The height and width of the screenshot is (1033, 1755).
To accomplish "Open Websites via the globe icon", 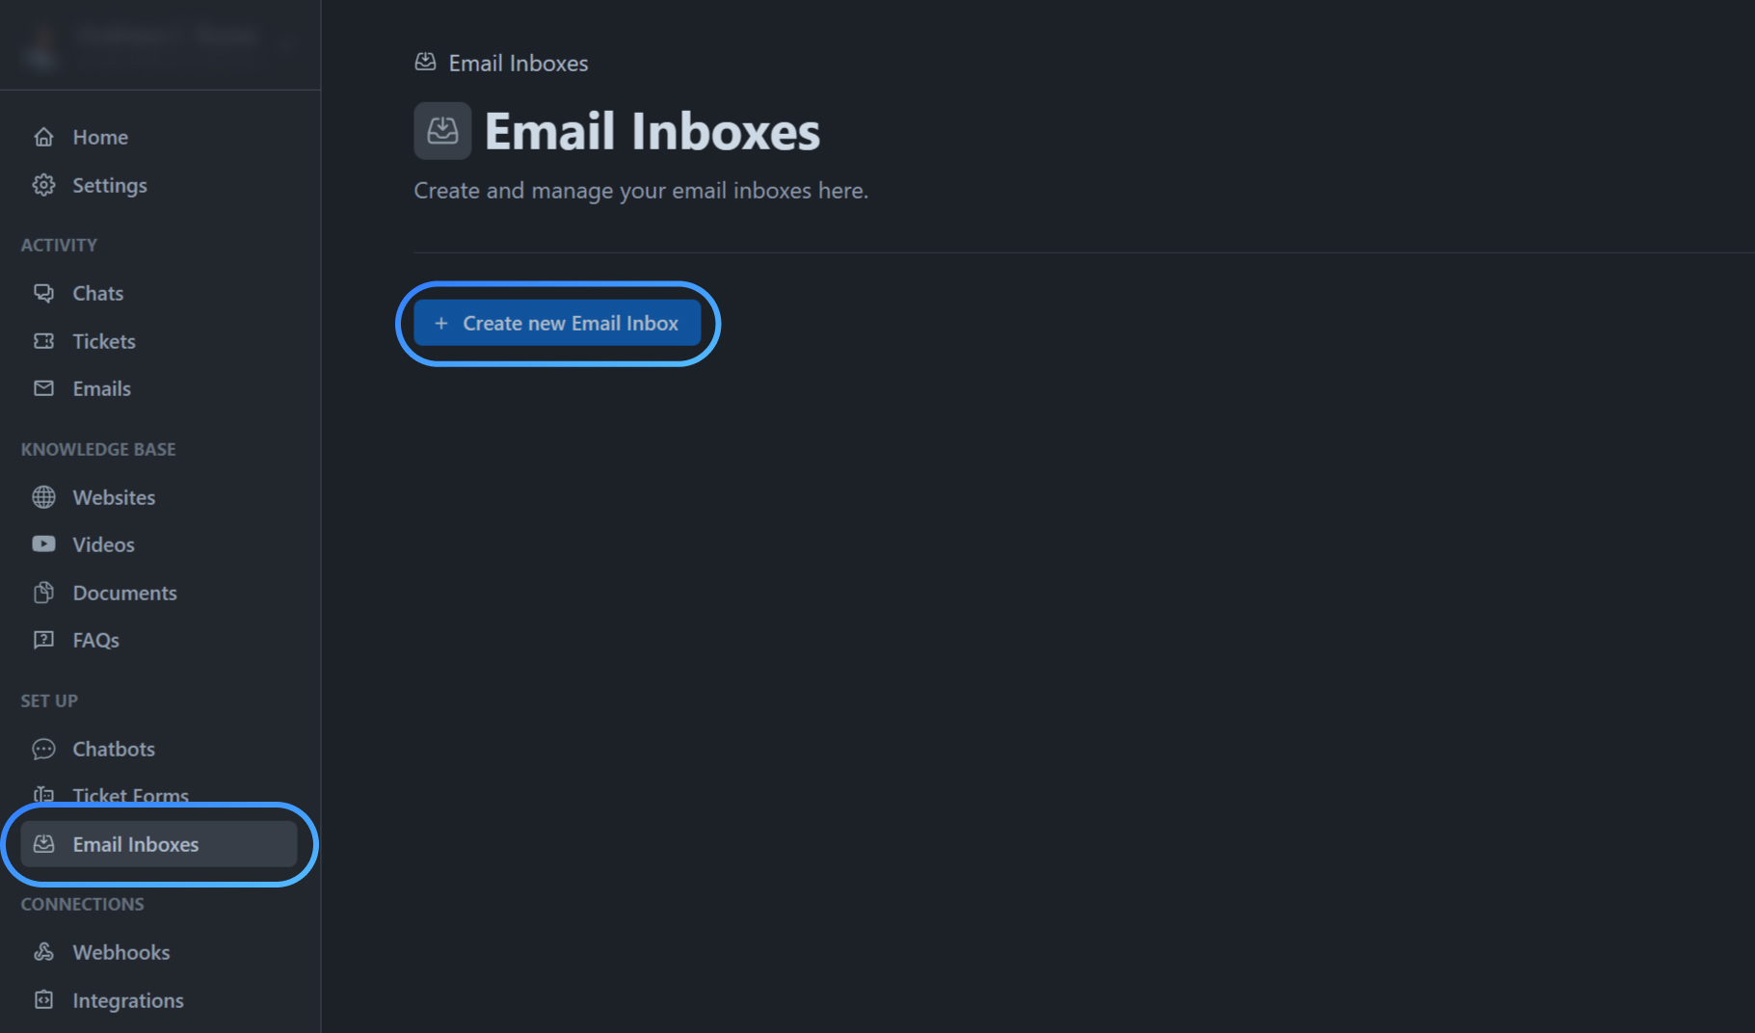I will click(x=44, y=497).
